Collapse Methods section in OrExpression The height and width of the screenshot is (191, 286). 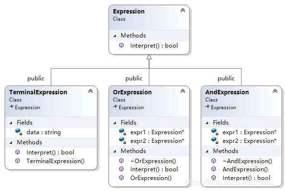(114, 151)
